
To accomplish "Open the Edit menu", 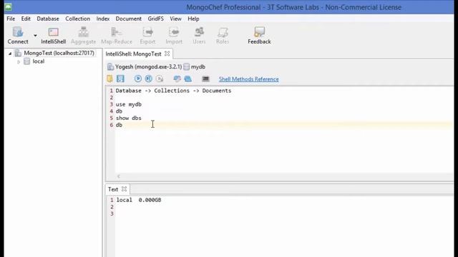I will point(26,19).
